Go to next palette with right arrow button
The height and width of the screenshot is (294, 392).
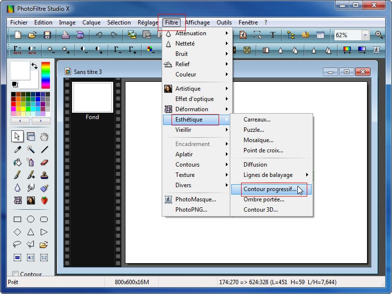[41, 121]
